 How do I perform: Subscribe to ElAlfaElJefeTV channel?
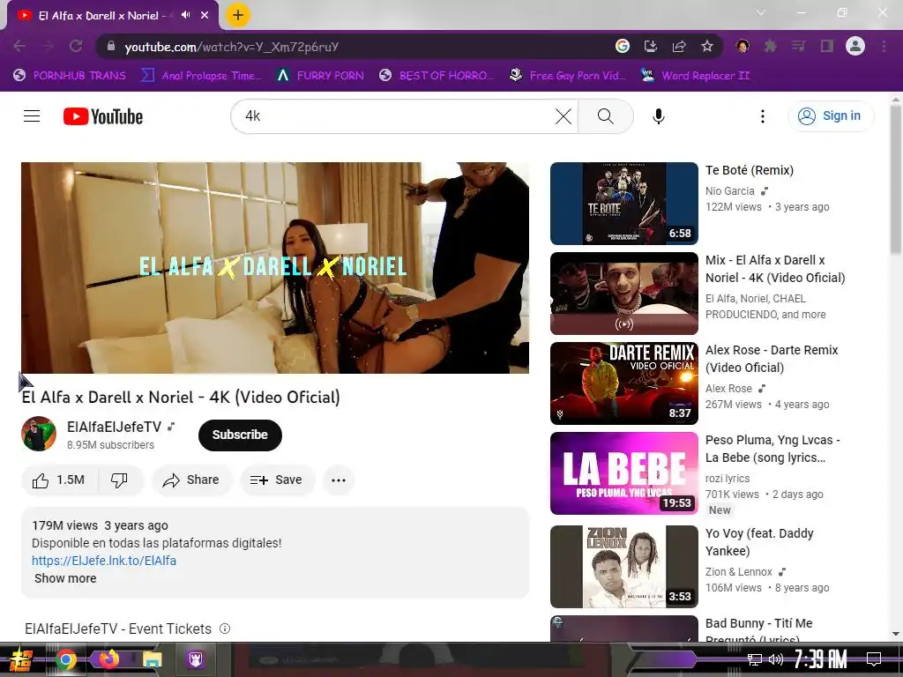[240, 435]
